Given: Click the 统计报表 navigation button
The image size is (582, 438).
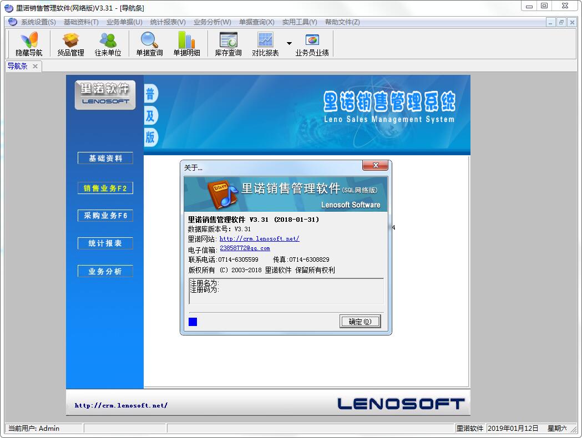Looking at the screenshot, I should click(x=105, y=243).
